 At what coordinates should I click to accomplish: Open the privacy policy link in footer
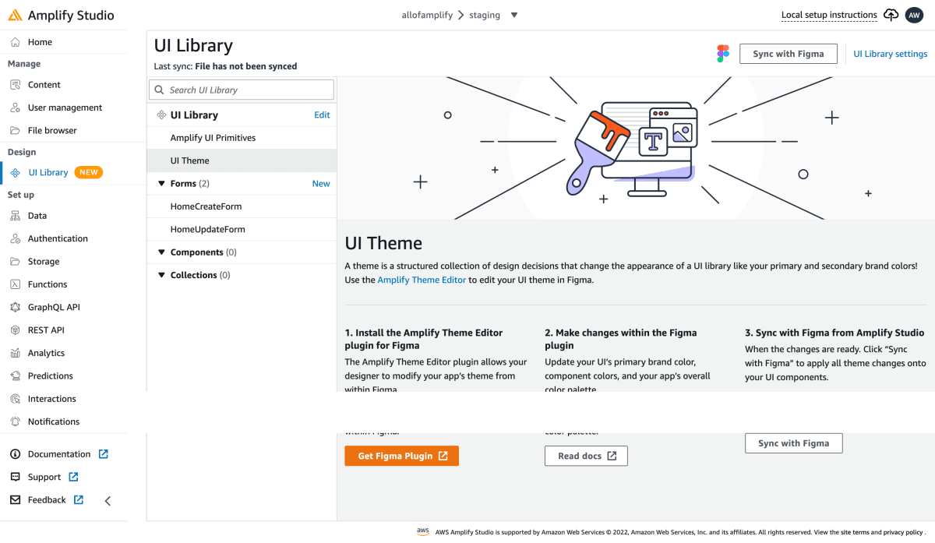(x=902, y=532)
